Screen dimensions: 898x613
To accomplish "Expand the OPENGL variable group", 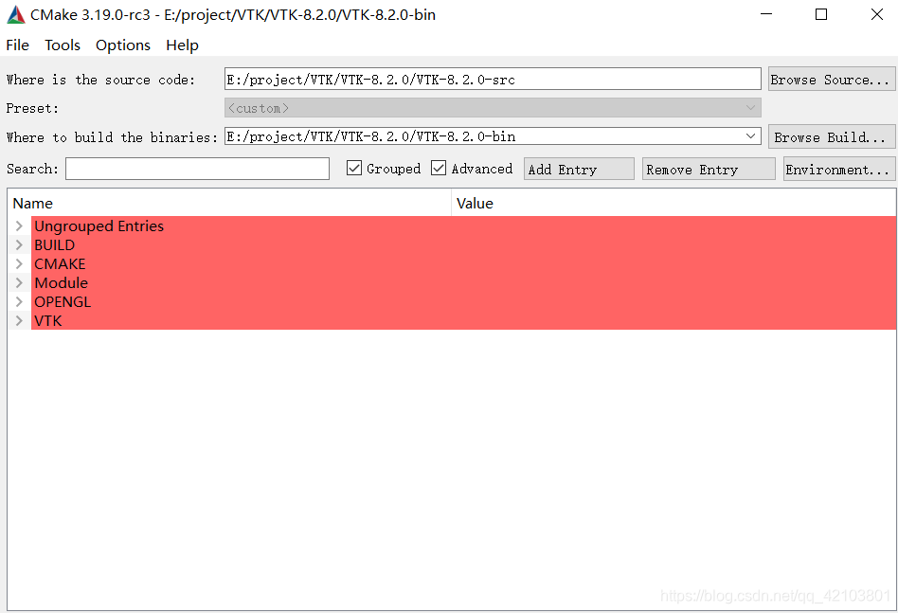I will click(18, 301).
